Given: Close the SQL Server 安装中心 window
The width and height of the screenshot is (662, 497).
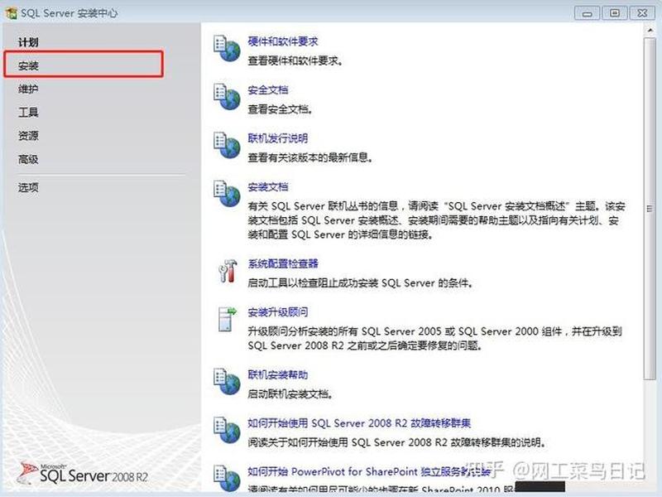Looking at the screenshot, I should pos(642,13).
